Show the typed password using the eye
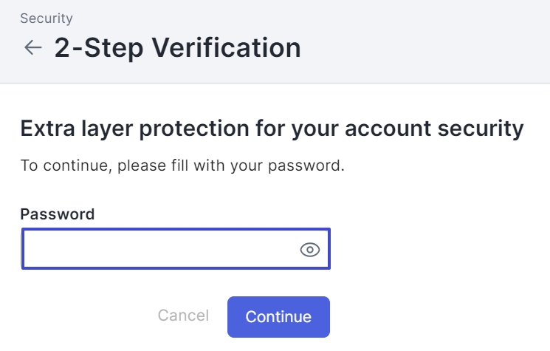Screen dimensions: 550x351 tap(310, 250)
